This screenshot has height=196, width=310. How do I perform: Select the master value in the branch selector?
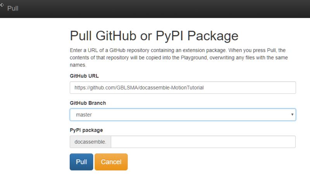pos(84,115)
